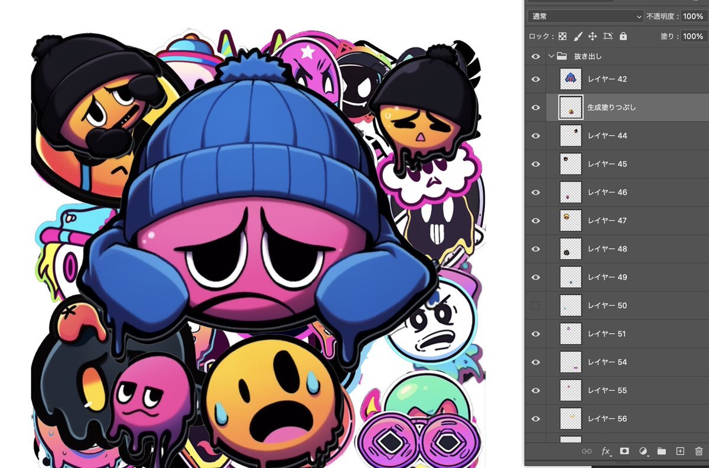Toggle the eye icon for レイヤー 54
Viewport: 709px width, 468px height.
[536, 362]
